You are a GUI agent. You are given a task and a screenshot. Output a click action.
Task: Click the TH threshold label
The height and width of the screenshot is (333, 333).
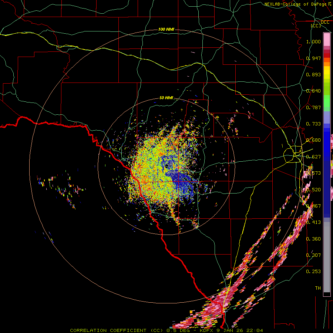[318, 288]
